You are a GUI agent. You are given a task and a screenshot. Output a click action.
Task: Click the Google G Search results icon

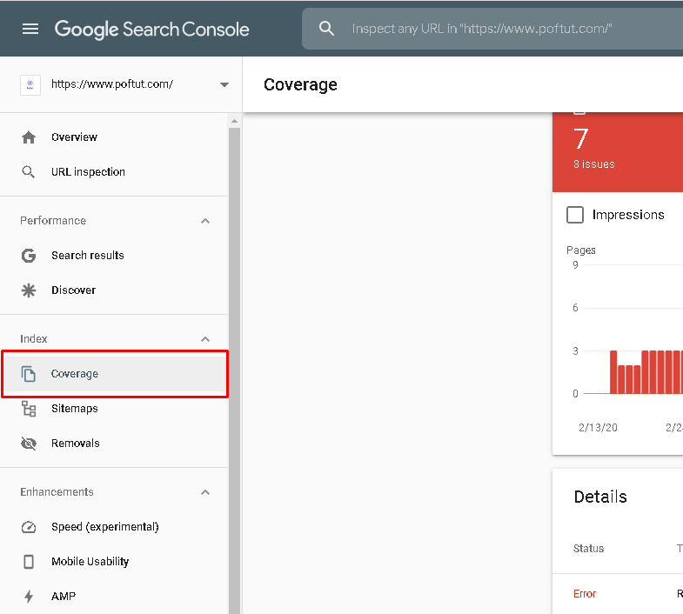[29, 256]
